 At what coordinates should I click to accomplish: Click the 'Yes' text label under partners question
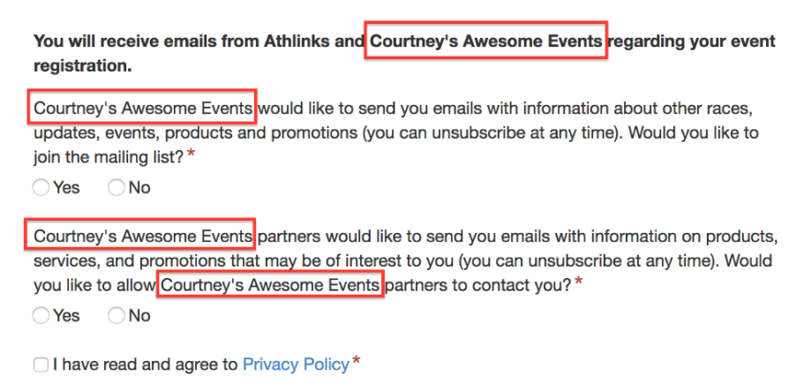pos(66,316)
